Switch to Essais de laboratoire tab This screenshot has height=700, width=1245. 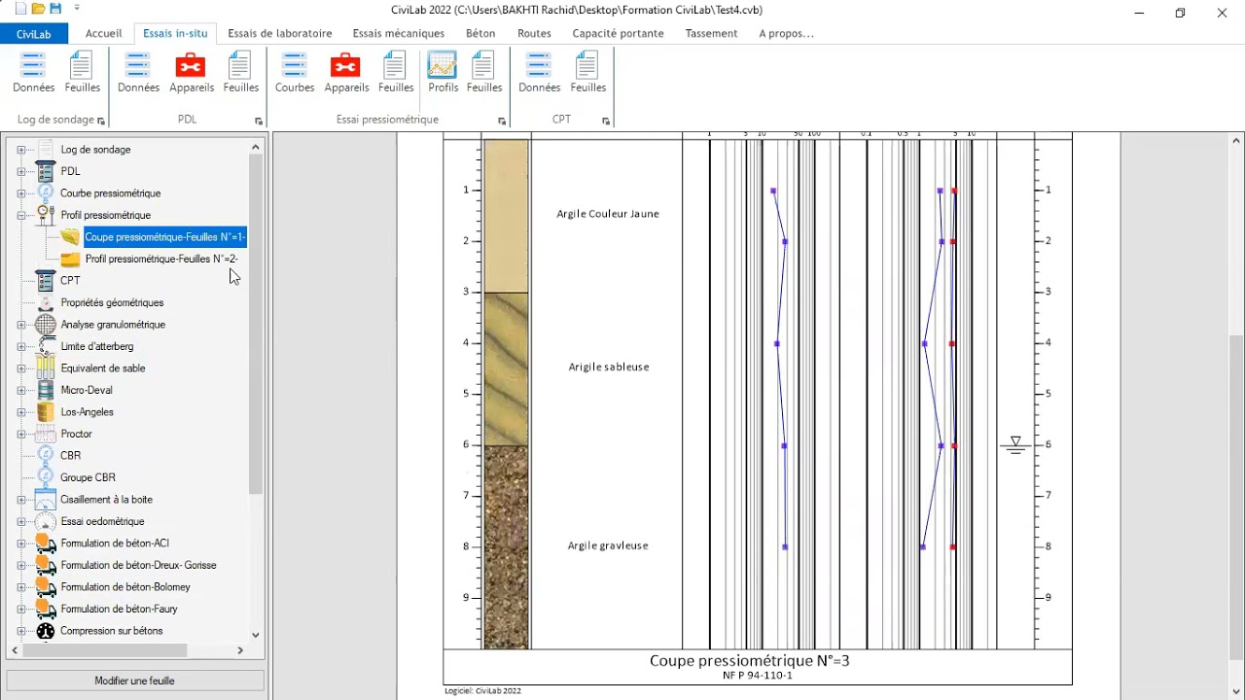[x=279, y=33]
